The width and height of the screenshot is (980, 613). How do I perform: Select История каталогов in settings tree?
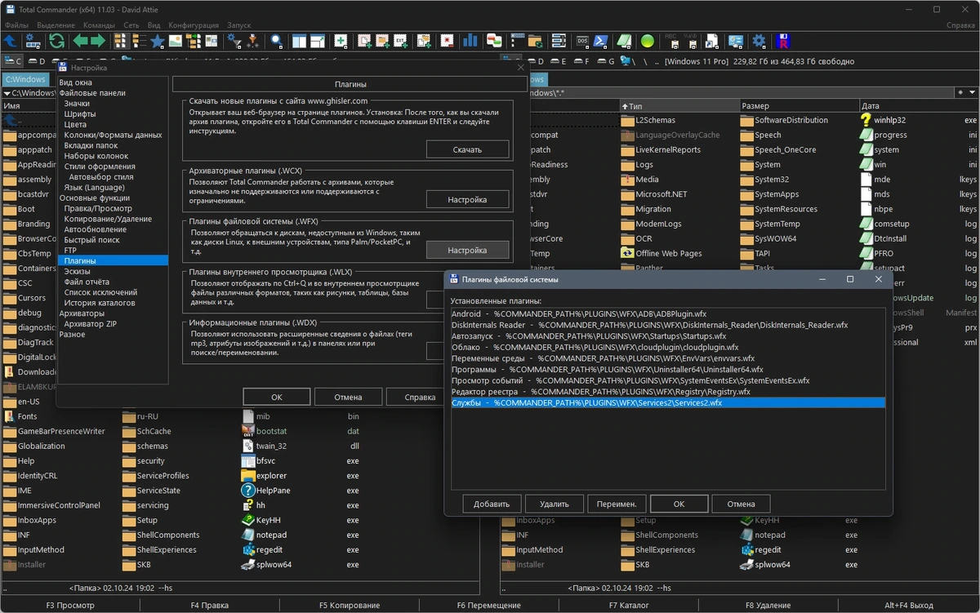pos(100,303)
